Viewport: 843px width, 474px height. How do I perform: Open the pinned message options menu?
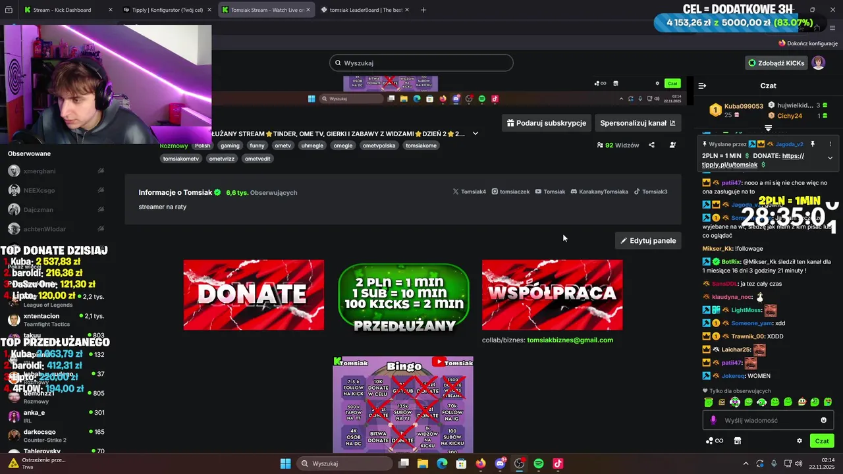point(830,144)
